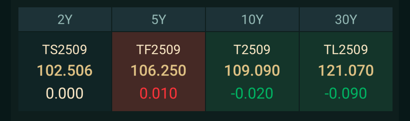The image size is (410, 121).
Task: Select the 30Y column header
Action: tap(346, 19)
